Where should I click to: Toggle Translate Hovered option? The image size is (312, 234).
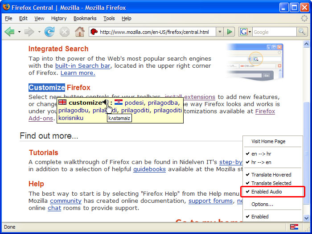pyautogui.click(x=273, y=175)
